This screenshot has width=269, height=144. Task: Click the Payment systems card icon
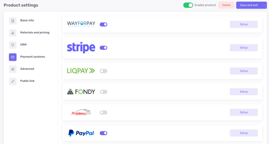tap(13, 57)
